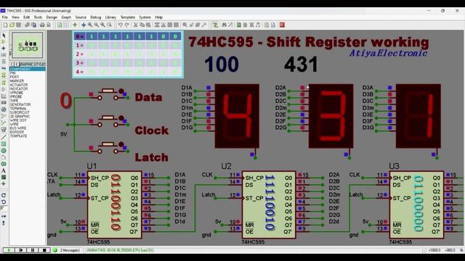Viewport: 465px width, 261px height.
Task: Click the middle seven-segment display showing 3
Action: [x=331, y=116]
